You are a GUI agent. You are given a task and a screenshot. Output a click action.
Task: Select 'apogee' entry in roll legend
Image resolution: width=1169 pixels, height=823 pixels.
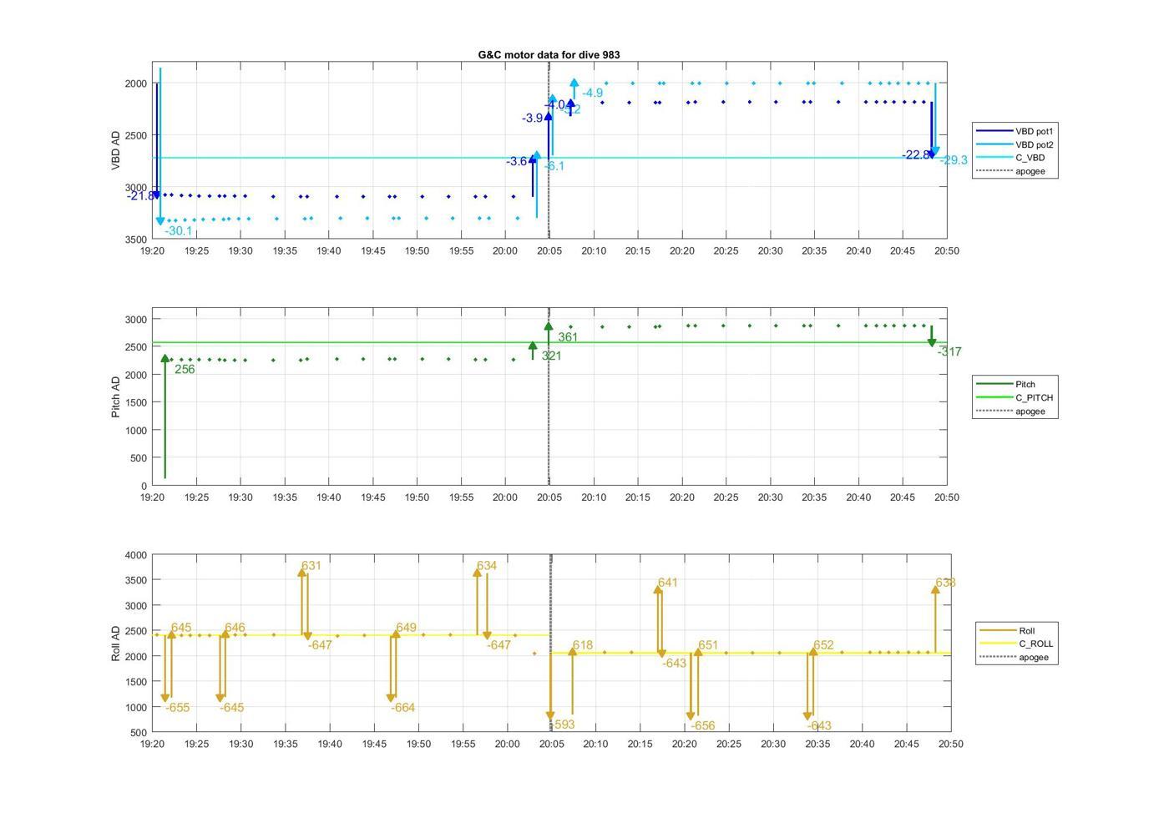1015,657
